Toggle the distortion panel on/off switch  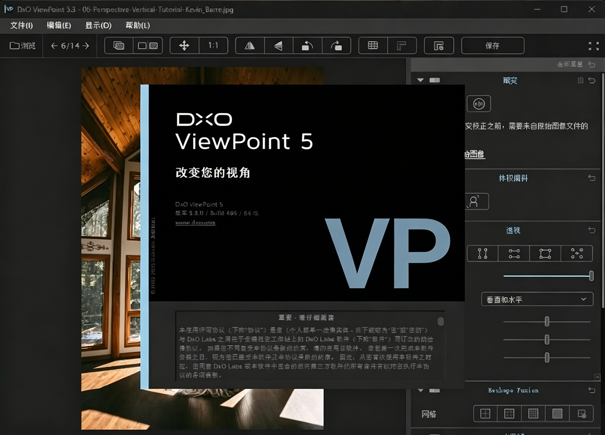(435, 80)
